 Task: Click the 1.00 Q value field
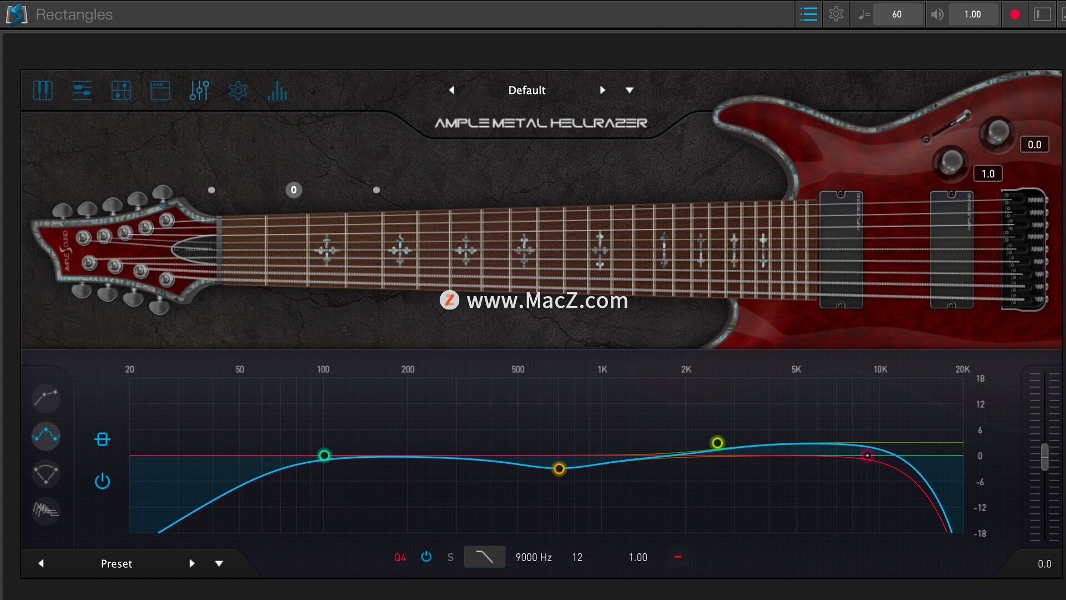[x=638, y=557]
